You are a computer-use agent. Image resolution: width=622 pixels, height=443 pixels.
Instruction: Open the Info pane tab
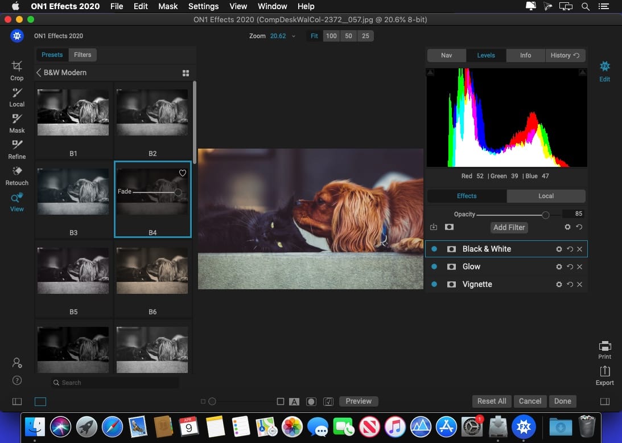point(526,55)
